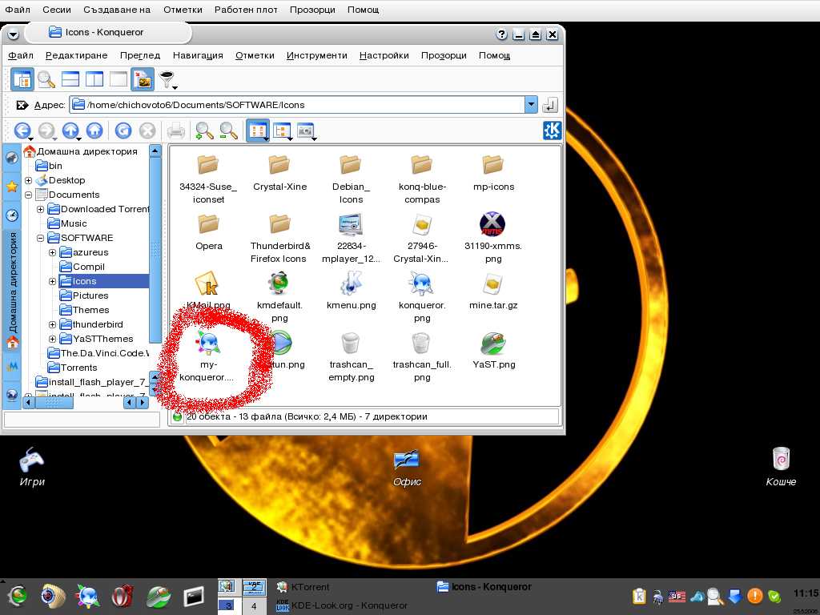Switch to KTorrent in the taskbar

click(303, 587)
